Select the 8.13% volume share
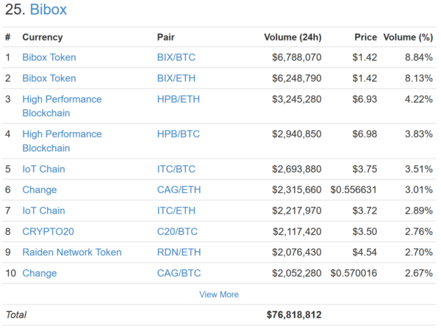441x331 pixels. tap(419, 78)
